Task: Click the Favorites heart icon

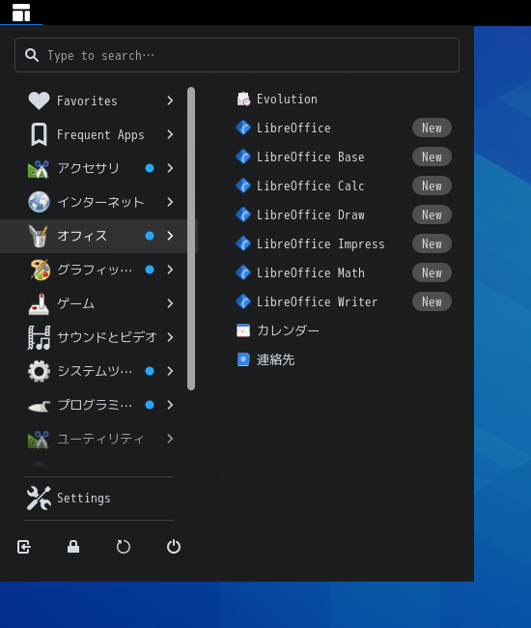Action: tap(39, 100)
